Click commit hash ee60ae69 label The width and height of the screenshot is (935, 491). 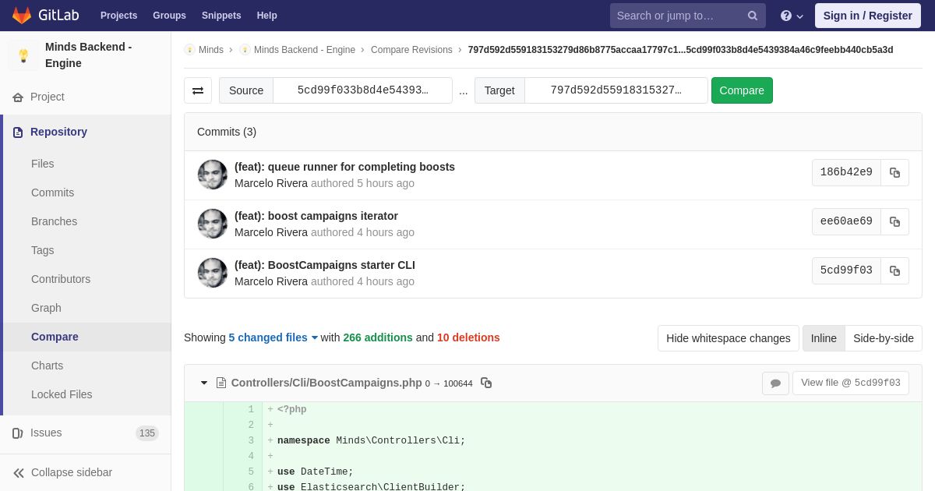(846, 221)
